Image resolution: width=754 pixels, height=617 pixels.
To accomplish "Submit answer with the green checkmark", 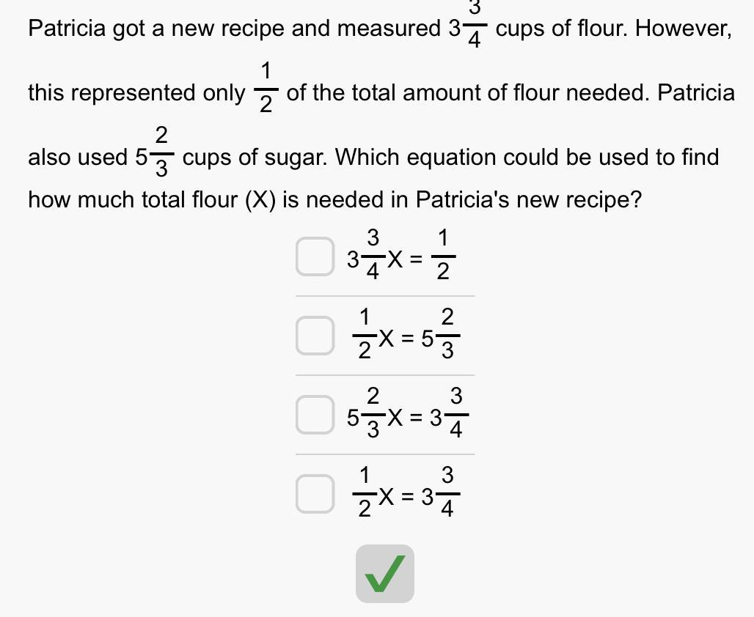I will pyautogui.click(x=385, y=574).
